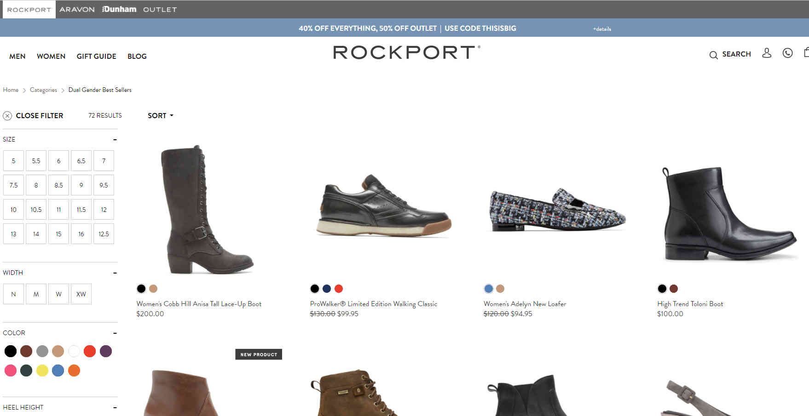The width and height of the screenshot is (809, 416).
Task: Select size 5 filter
Action: click(13, 161)
